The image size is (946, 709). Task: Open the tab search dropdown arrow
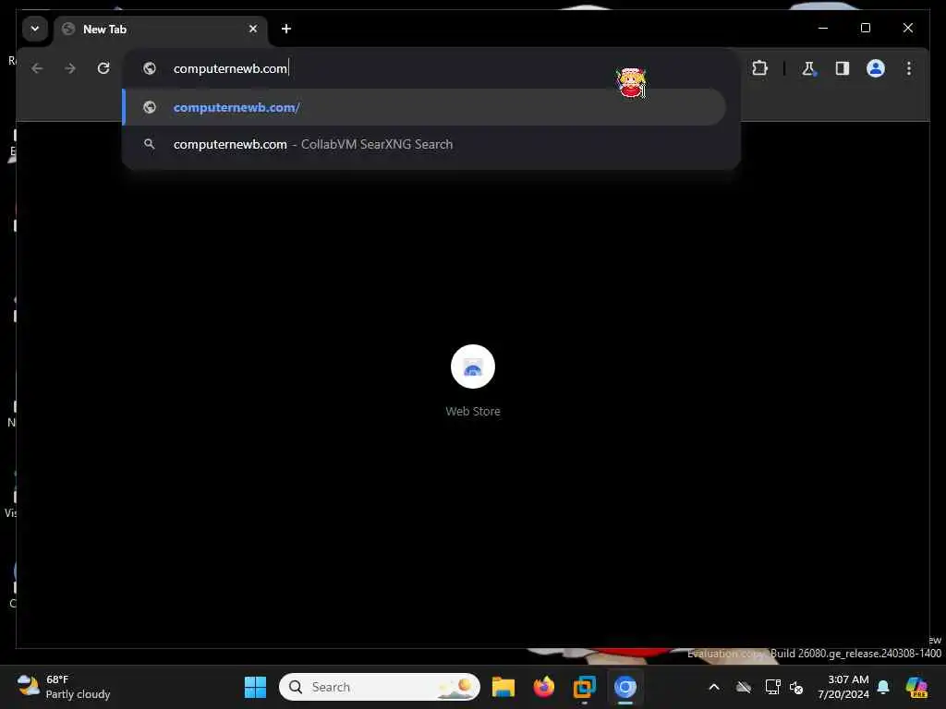coord(35,29)
